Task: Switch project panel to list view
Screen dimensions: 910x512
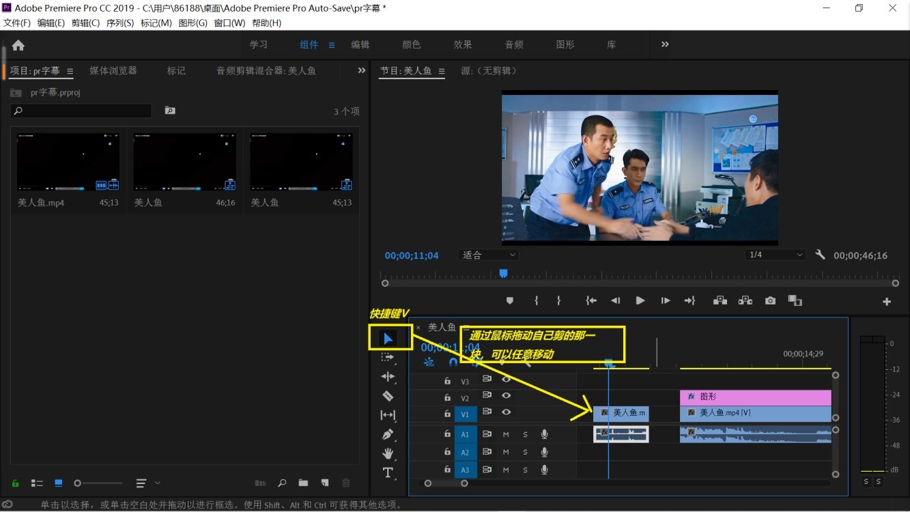Action: click(37, 483)
